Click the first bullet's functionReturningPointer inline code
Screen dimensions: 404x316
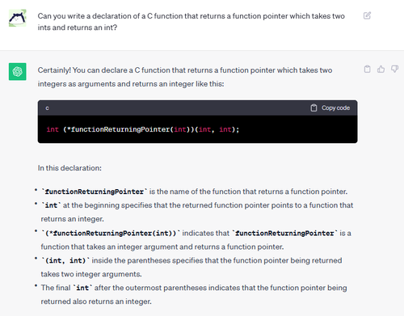(x=94, y=192)
